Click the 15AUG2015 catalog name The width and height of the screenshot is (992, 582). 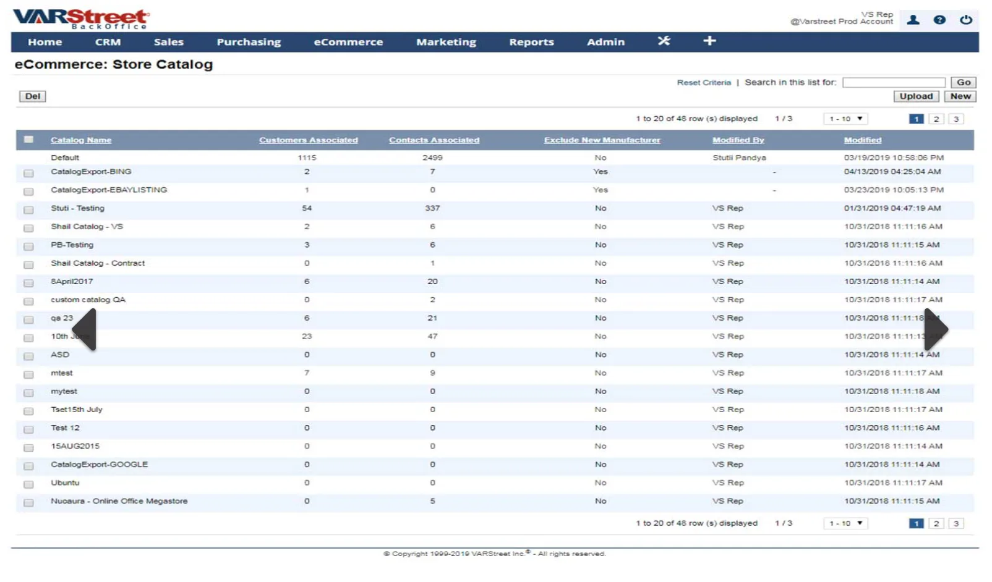pyautogui.click(x=75, y=446)
